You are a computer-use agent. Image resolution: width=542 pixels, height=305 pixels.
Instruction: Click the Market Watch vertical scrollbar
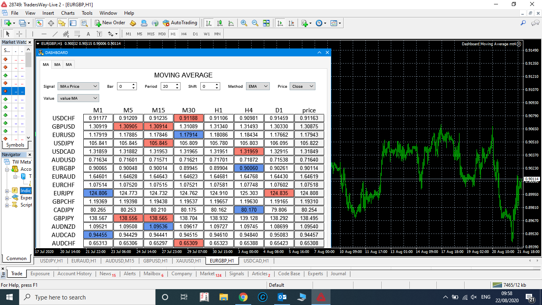click(x=29, y=93)
